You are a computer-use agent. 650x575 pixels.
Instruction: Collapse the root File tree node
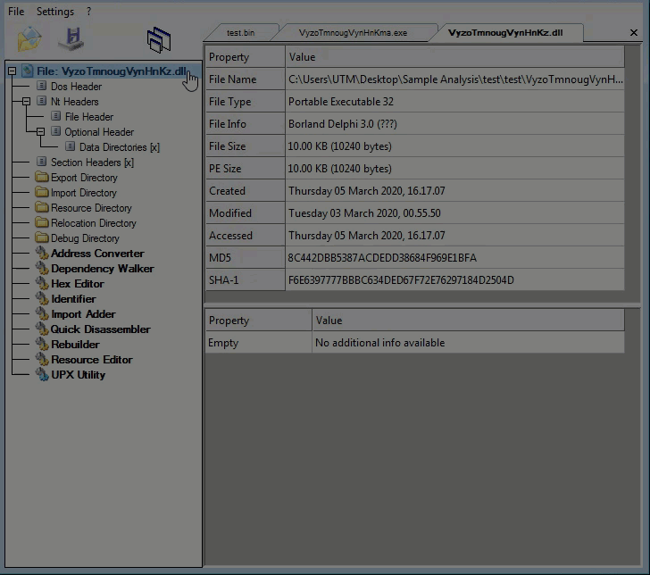point(12,71)
